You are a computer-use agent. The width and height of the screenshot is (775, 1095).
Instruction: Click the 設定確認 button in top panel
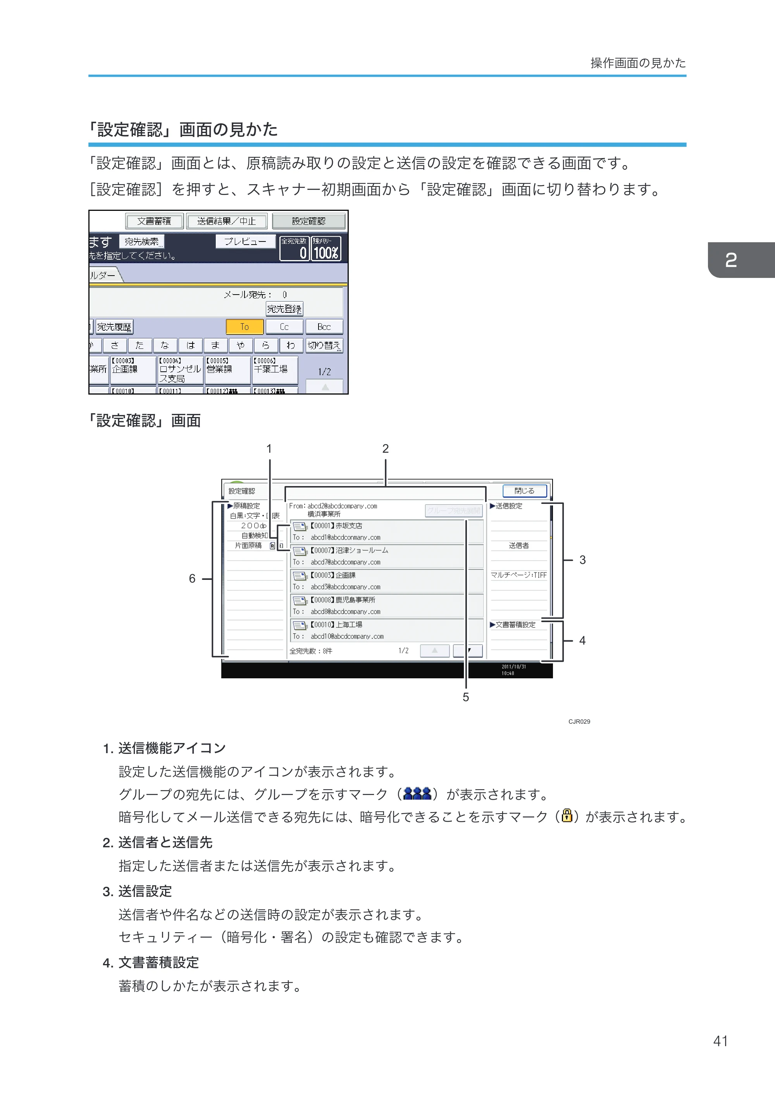(309, 221)
